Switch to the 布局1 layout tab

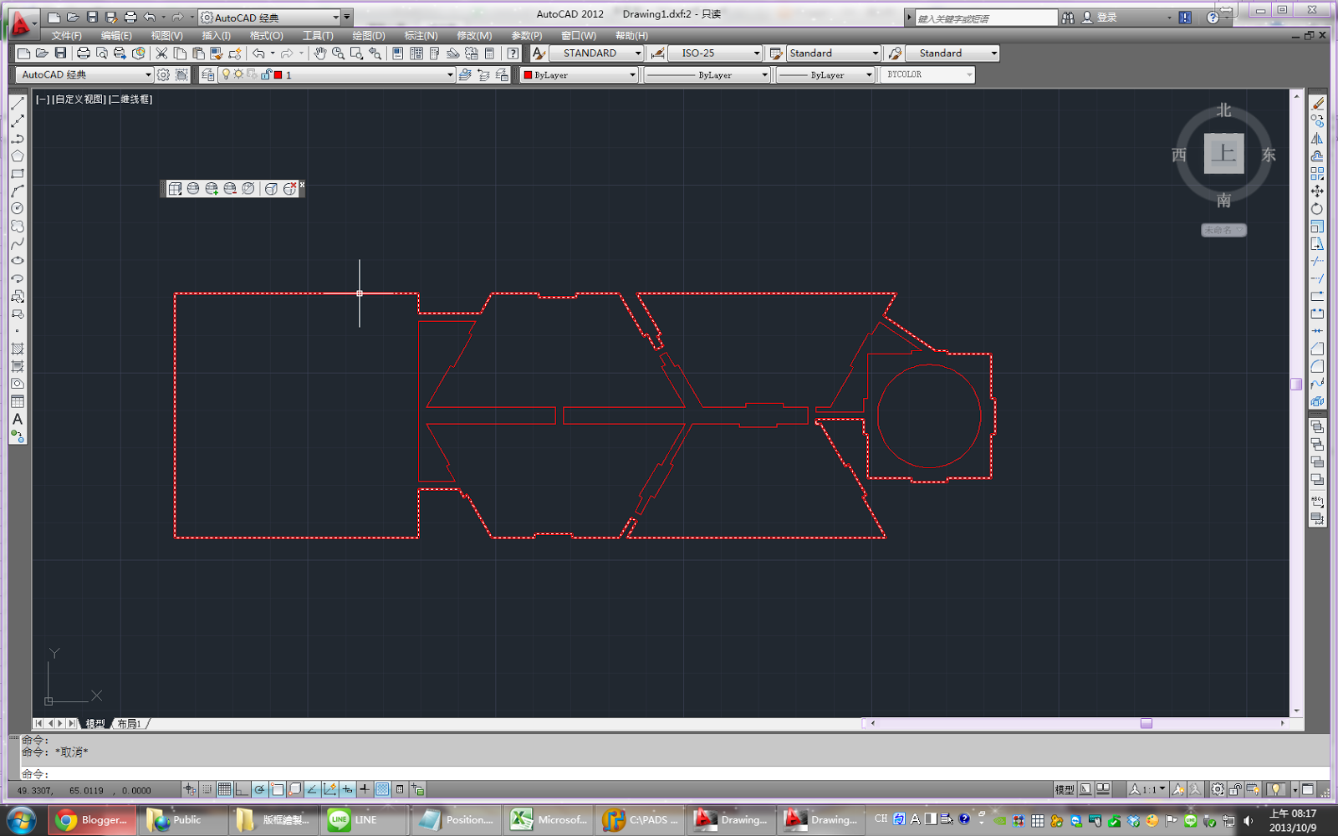click(x=129, y=724)
